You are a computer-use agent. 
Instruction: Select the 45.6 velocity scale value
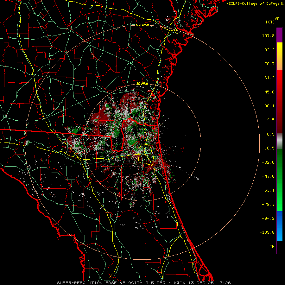tap(269, 92)
